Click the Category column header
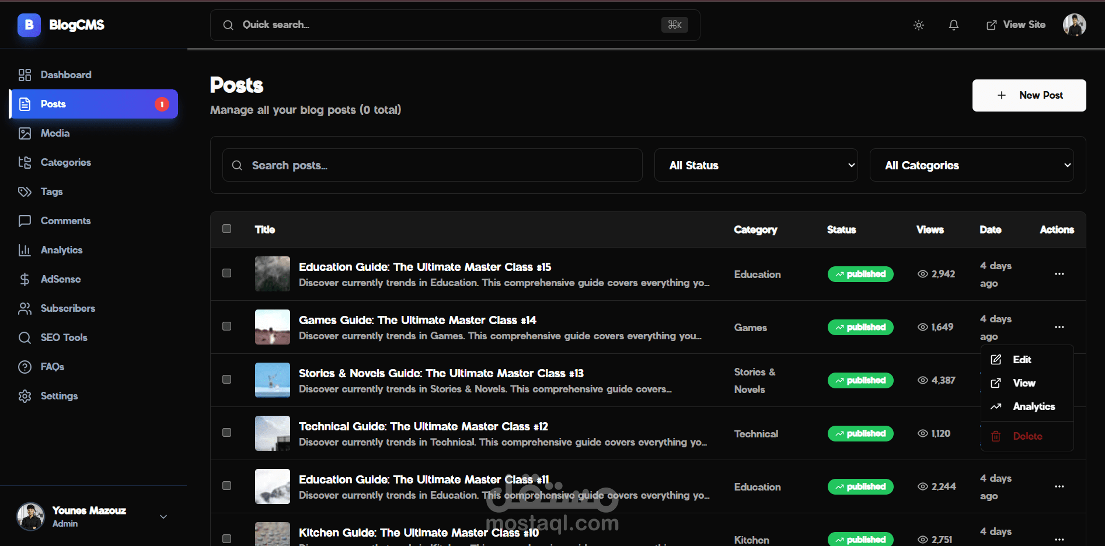 coord(755,229)
